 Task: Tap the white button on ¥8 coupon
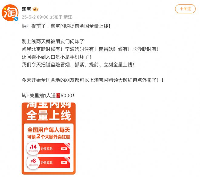click(x=64, y=162)
